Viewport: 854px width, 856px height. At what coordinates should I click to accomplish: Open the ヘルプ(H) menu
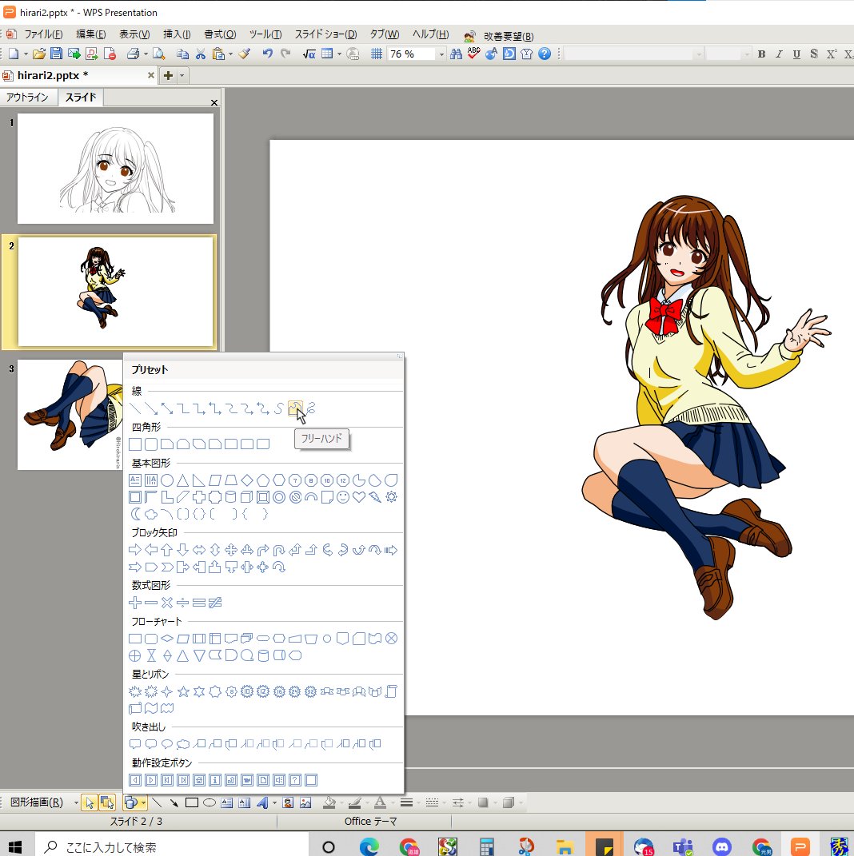tap(430, 34)
